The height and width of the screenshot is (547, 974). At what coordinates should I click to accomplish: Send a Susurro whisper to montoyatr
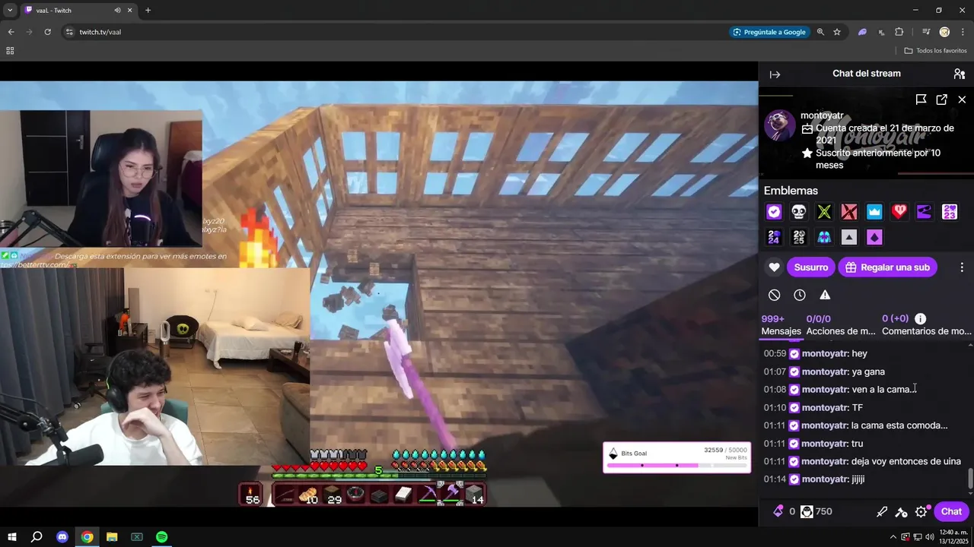pyautogui.click(x=810, y=267)
